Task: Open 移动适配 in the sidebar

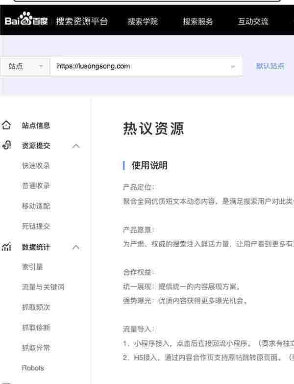Action: pos(36,206)
